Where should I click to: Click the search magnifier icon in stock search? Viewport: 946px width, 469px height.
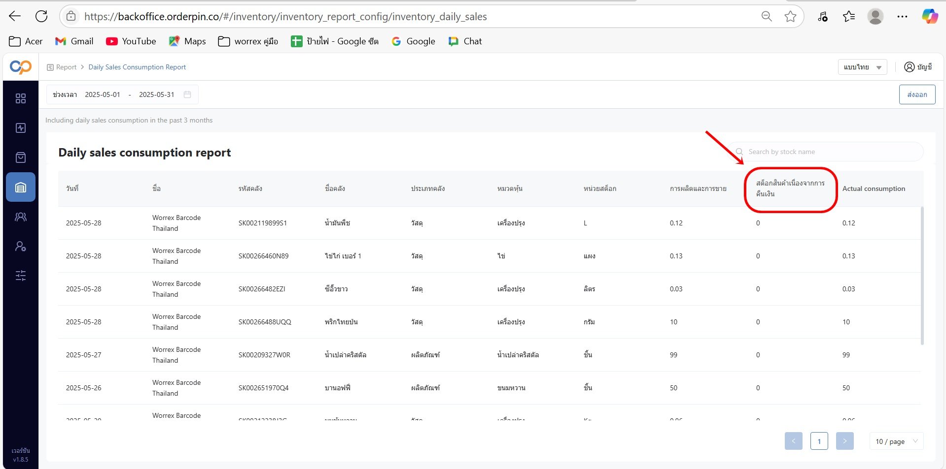[739, 152]
